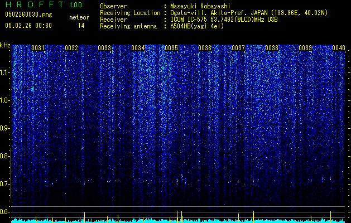Click the gray vertical frequency range bar

[11, 173]
